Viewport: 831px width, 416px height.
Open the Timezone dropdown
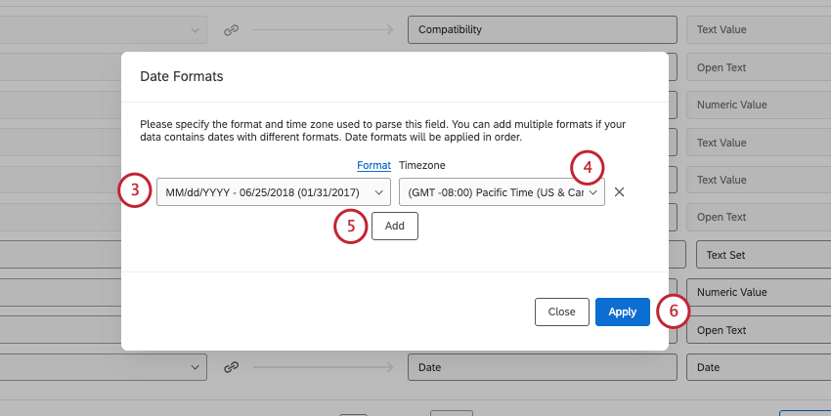501,192
